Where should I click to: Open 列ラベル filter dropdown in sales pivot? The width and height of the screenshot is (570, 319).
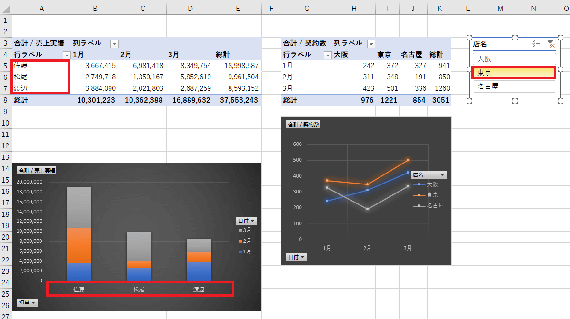(114, 44)
